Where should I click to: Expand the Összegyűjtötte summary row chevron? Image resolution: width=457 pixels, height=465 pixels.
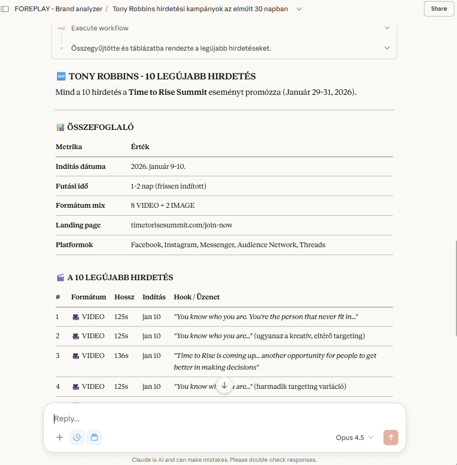click(x=387, y=47)
